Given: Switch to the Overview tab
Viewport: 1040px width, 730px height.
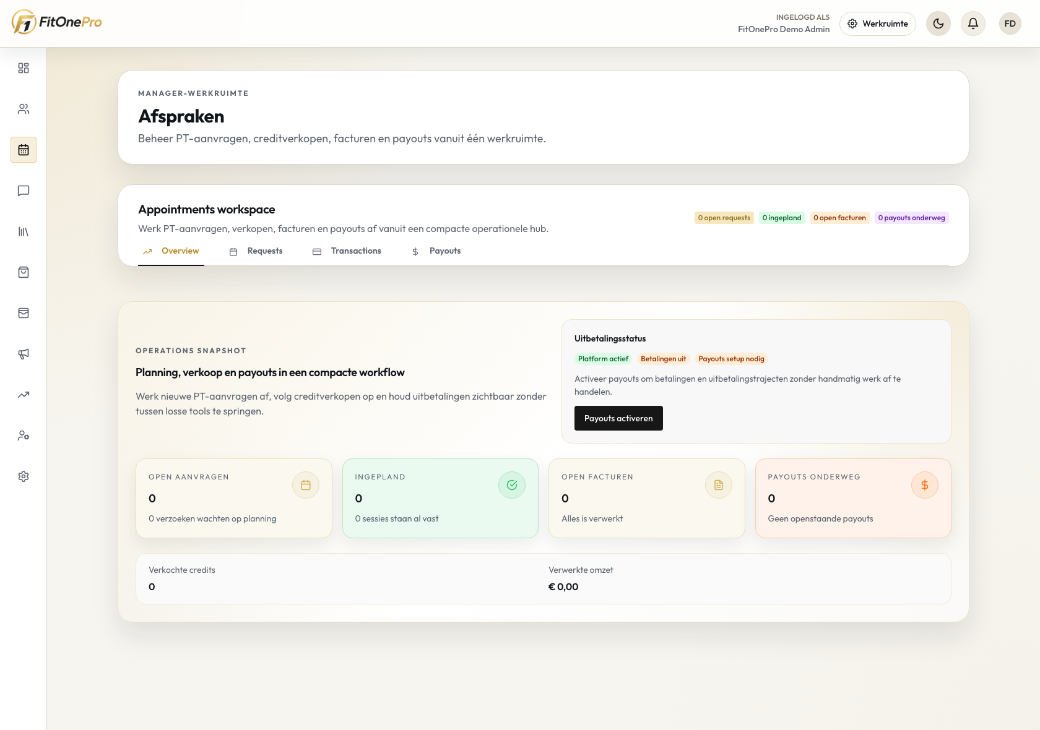Looking at the screenshot, I should coord(171,251).
